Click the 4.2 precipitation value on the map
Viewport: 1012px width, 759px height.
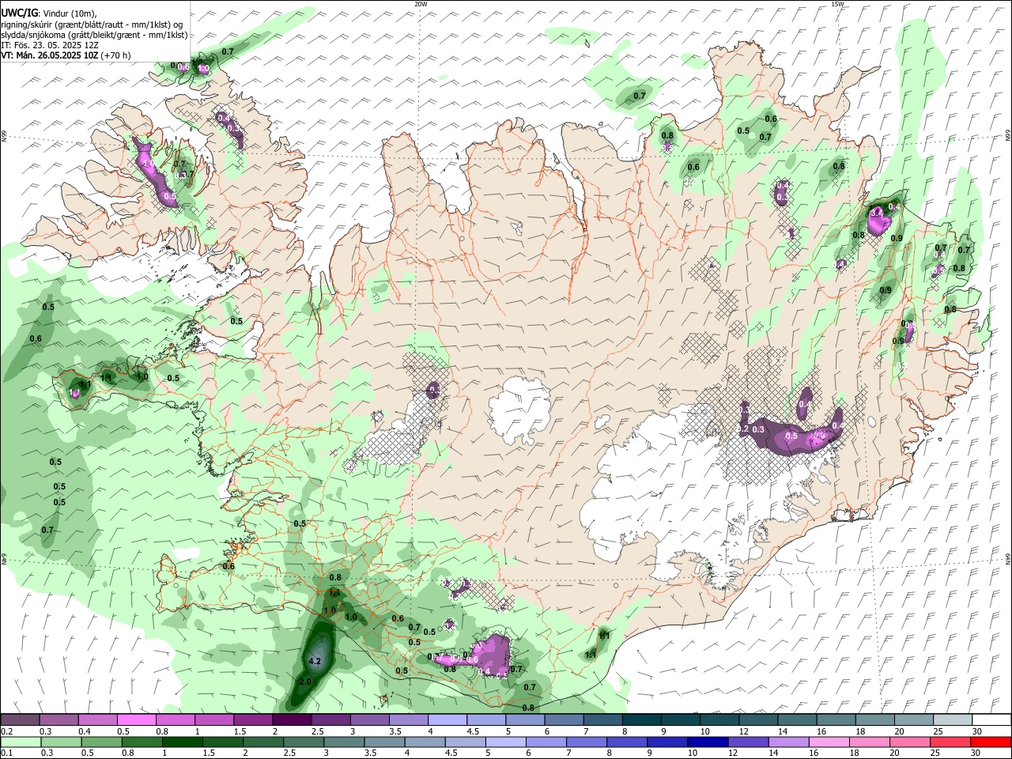click(315, 662)
